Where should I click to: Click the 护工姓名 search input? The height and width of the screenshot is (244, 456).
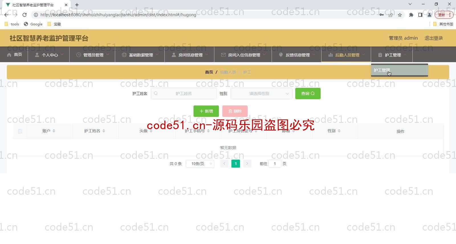click(x=184, y=93)
